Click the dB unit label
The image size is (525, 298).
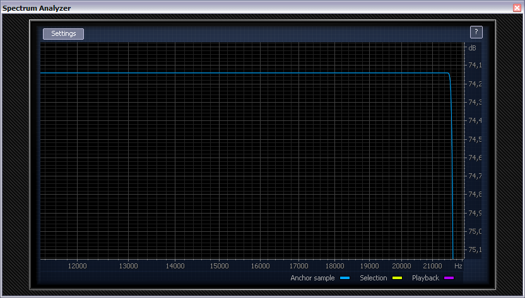coord(472,48)
